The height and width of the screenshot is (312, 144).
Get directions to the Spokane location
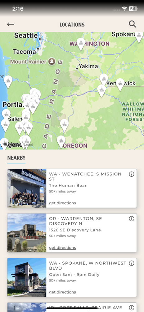click(x=62, y=292)
